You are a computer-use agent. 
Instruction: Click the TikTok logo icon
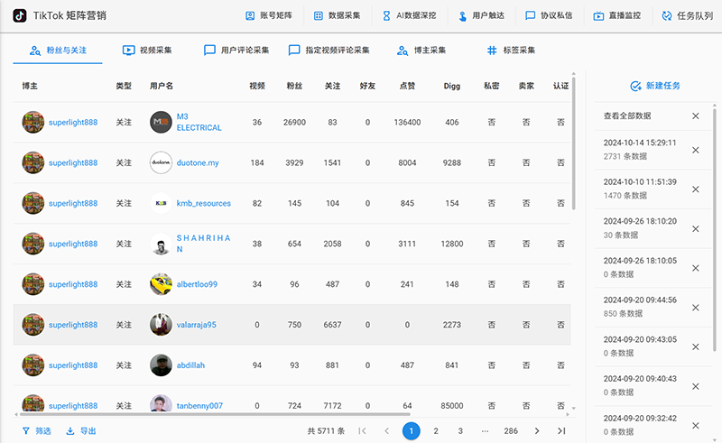tap(19, 15)
